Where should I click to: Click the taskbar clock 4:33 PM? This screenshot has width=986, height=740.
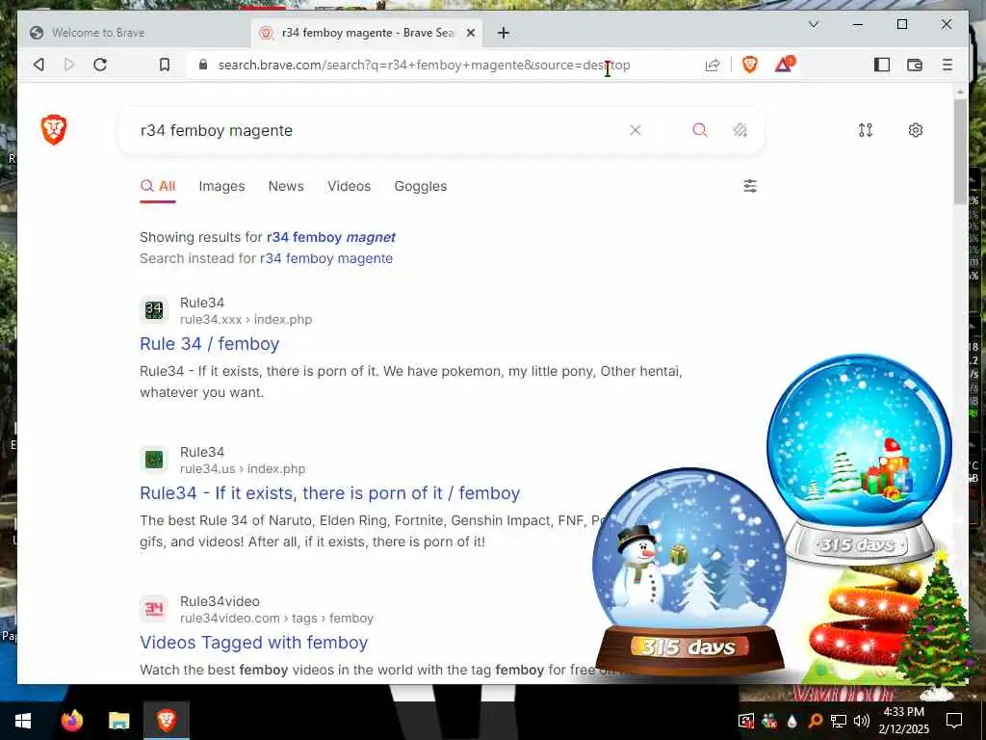click(903, 721)
